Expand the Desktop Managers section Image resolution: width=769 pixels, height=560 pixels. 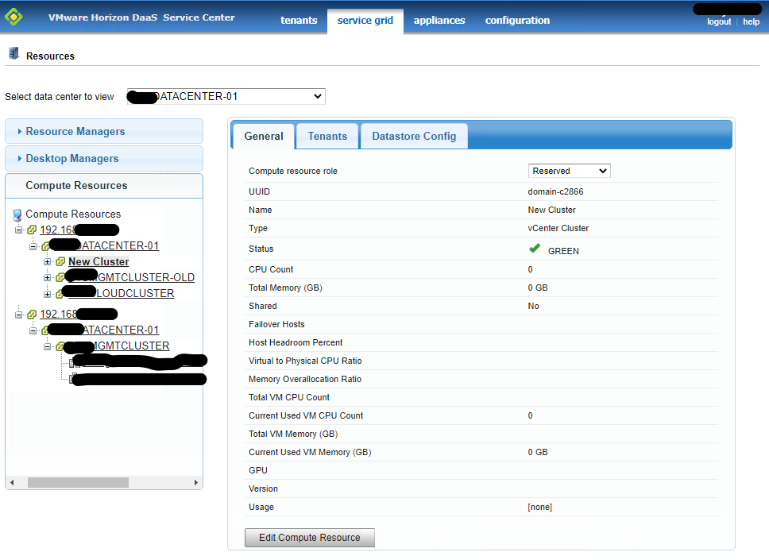pos(104,158)
